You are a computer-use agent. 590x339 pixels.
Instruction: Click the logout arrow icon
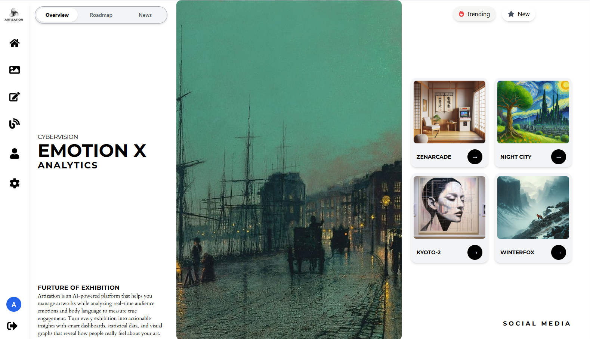[12, 326]
